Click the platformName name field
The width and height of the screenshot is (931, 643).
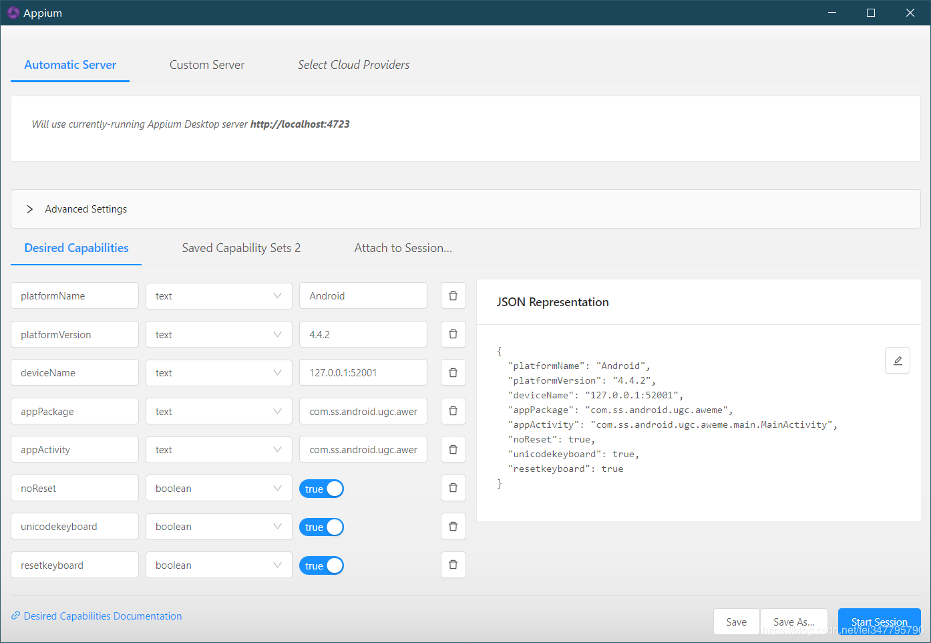pyautogui.click(x=75, y=295)
